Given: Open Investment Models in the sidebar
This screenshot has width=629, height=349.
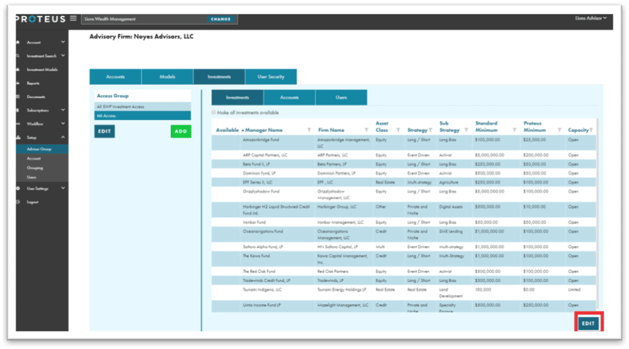Looking at the screenshot, I should tap(42, 69).
